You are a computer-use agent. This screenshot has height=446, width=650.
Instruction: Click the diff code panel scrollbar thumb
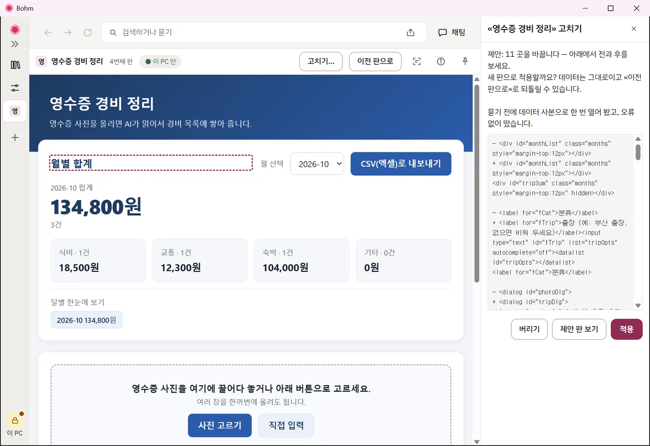(638, 152)
